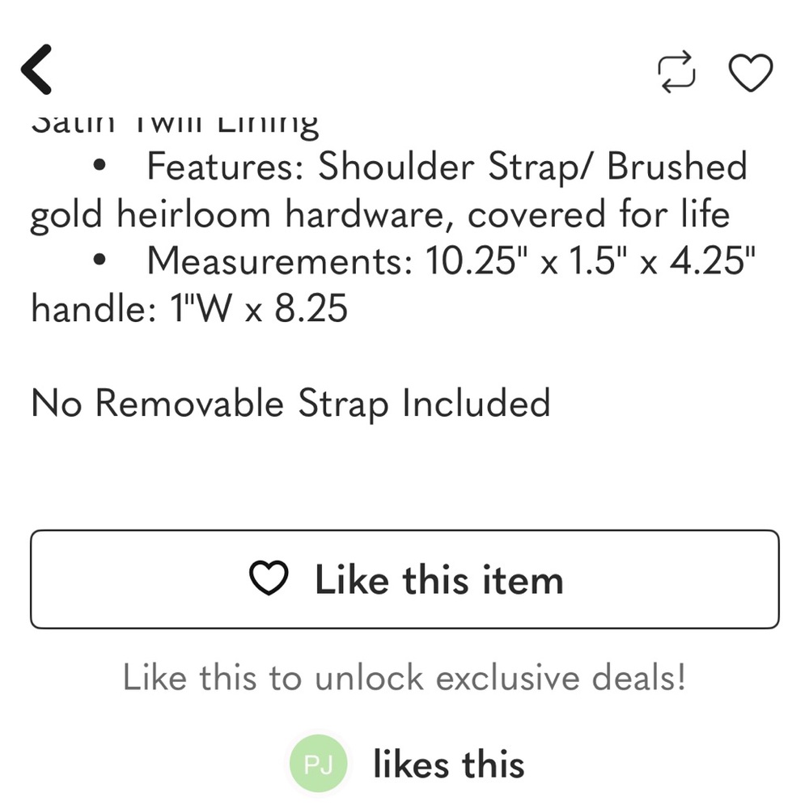Tap the heart icon inside Like button
809x809 pixels.
(x=269, y=579)
